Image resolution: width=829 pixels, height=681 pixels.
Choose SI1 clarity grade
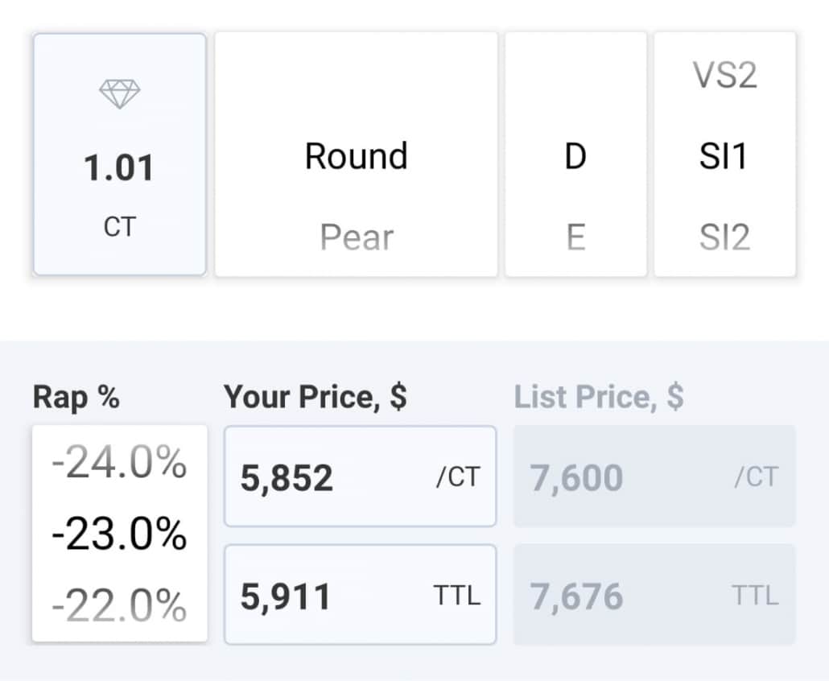(x=724, y=156)
